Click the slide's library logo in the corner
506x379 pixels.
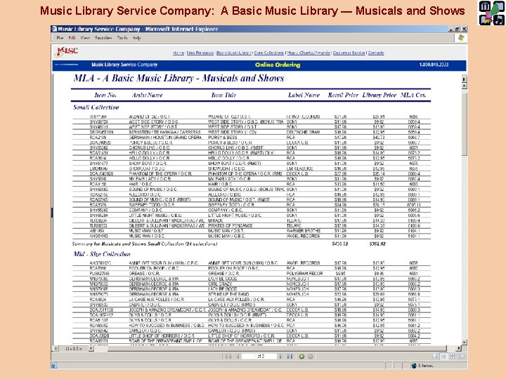(x=491, y=13)
